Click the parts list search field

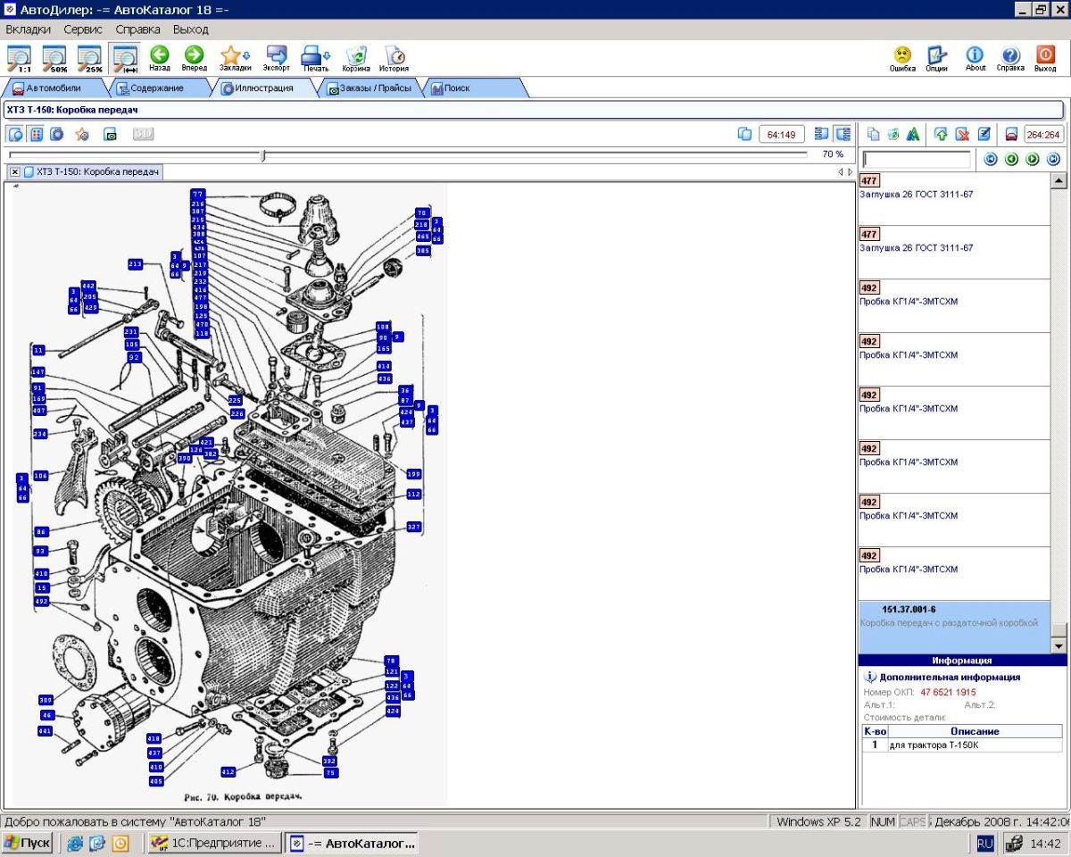tap(917, 160)
